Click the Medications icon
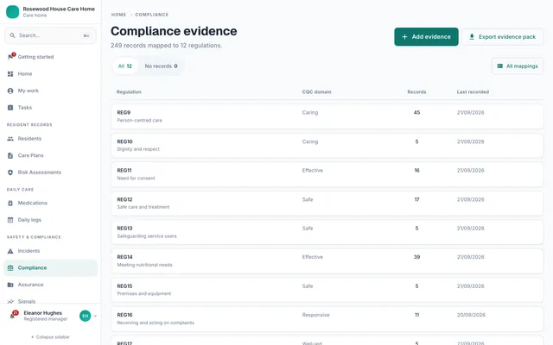The height and width of the screenshot is (345, 553). (10, 204)
